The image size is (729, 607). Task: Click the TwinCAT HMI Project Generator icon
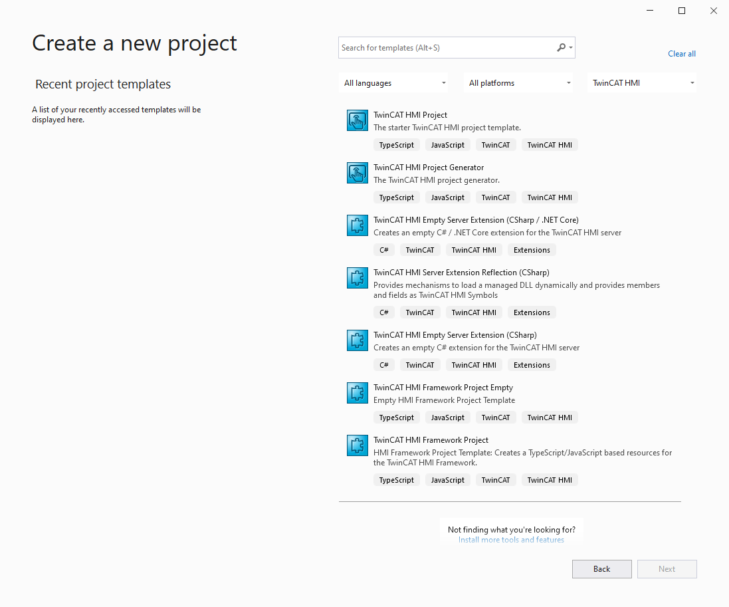click(357, 173)
